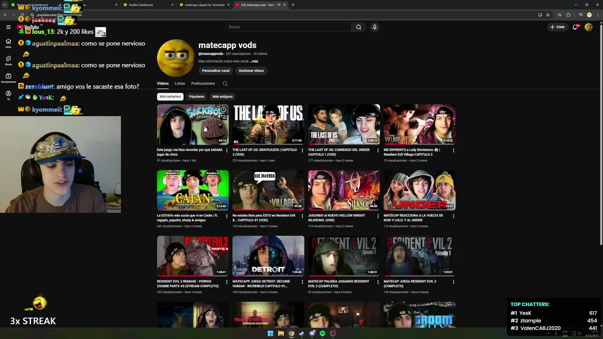Select the Más recientes filter chip
603x339 pixels.
point(170,97)
